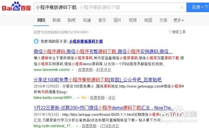The width and height of the screenshot is (209, 128).
Task: Open the 文库 tab
Action: pyautogui.click(x=163, y=20)
